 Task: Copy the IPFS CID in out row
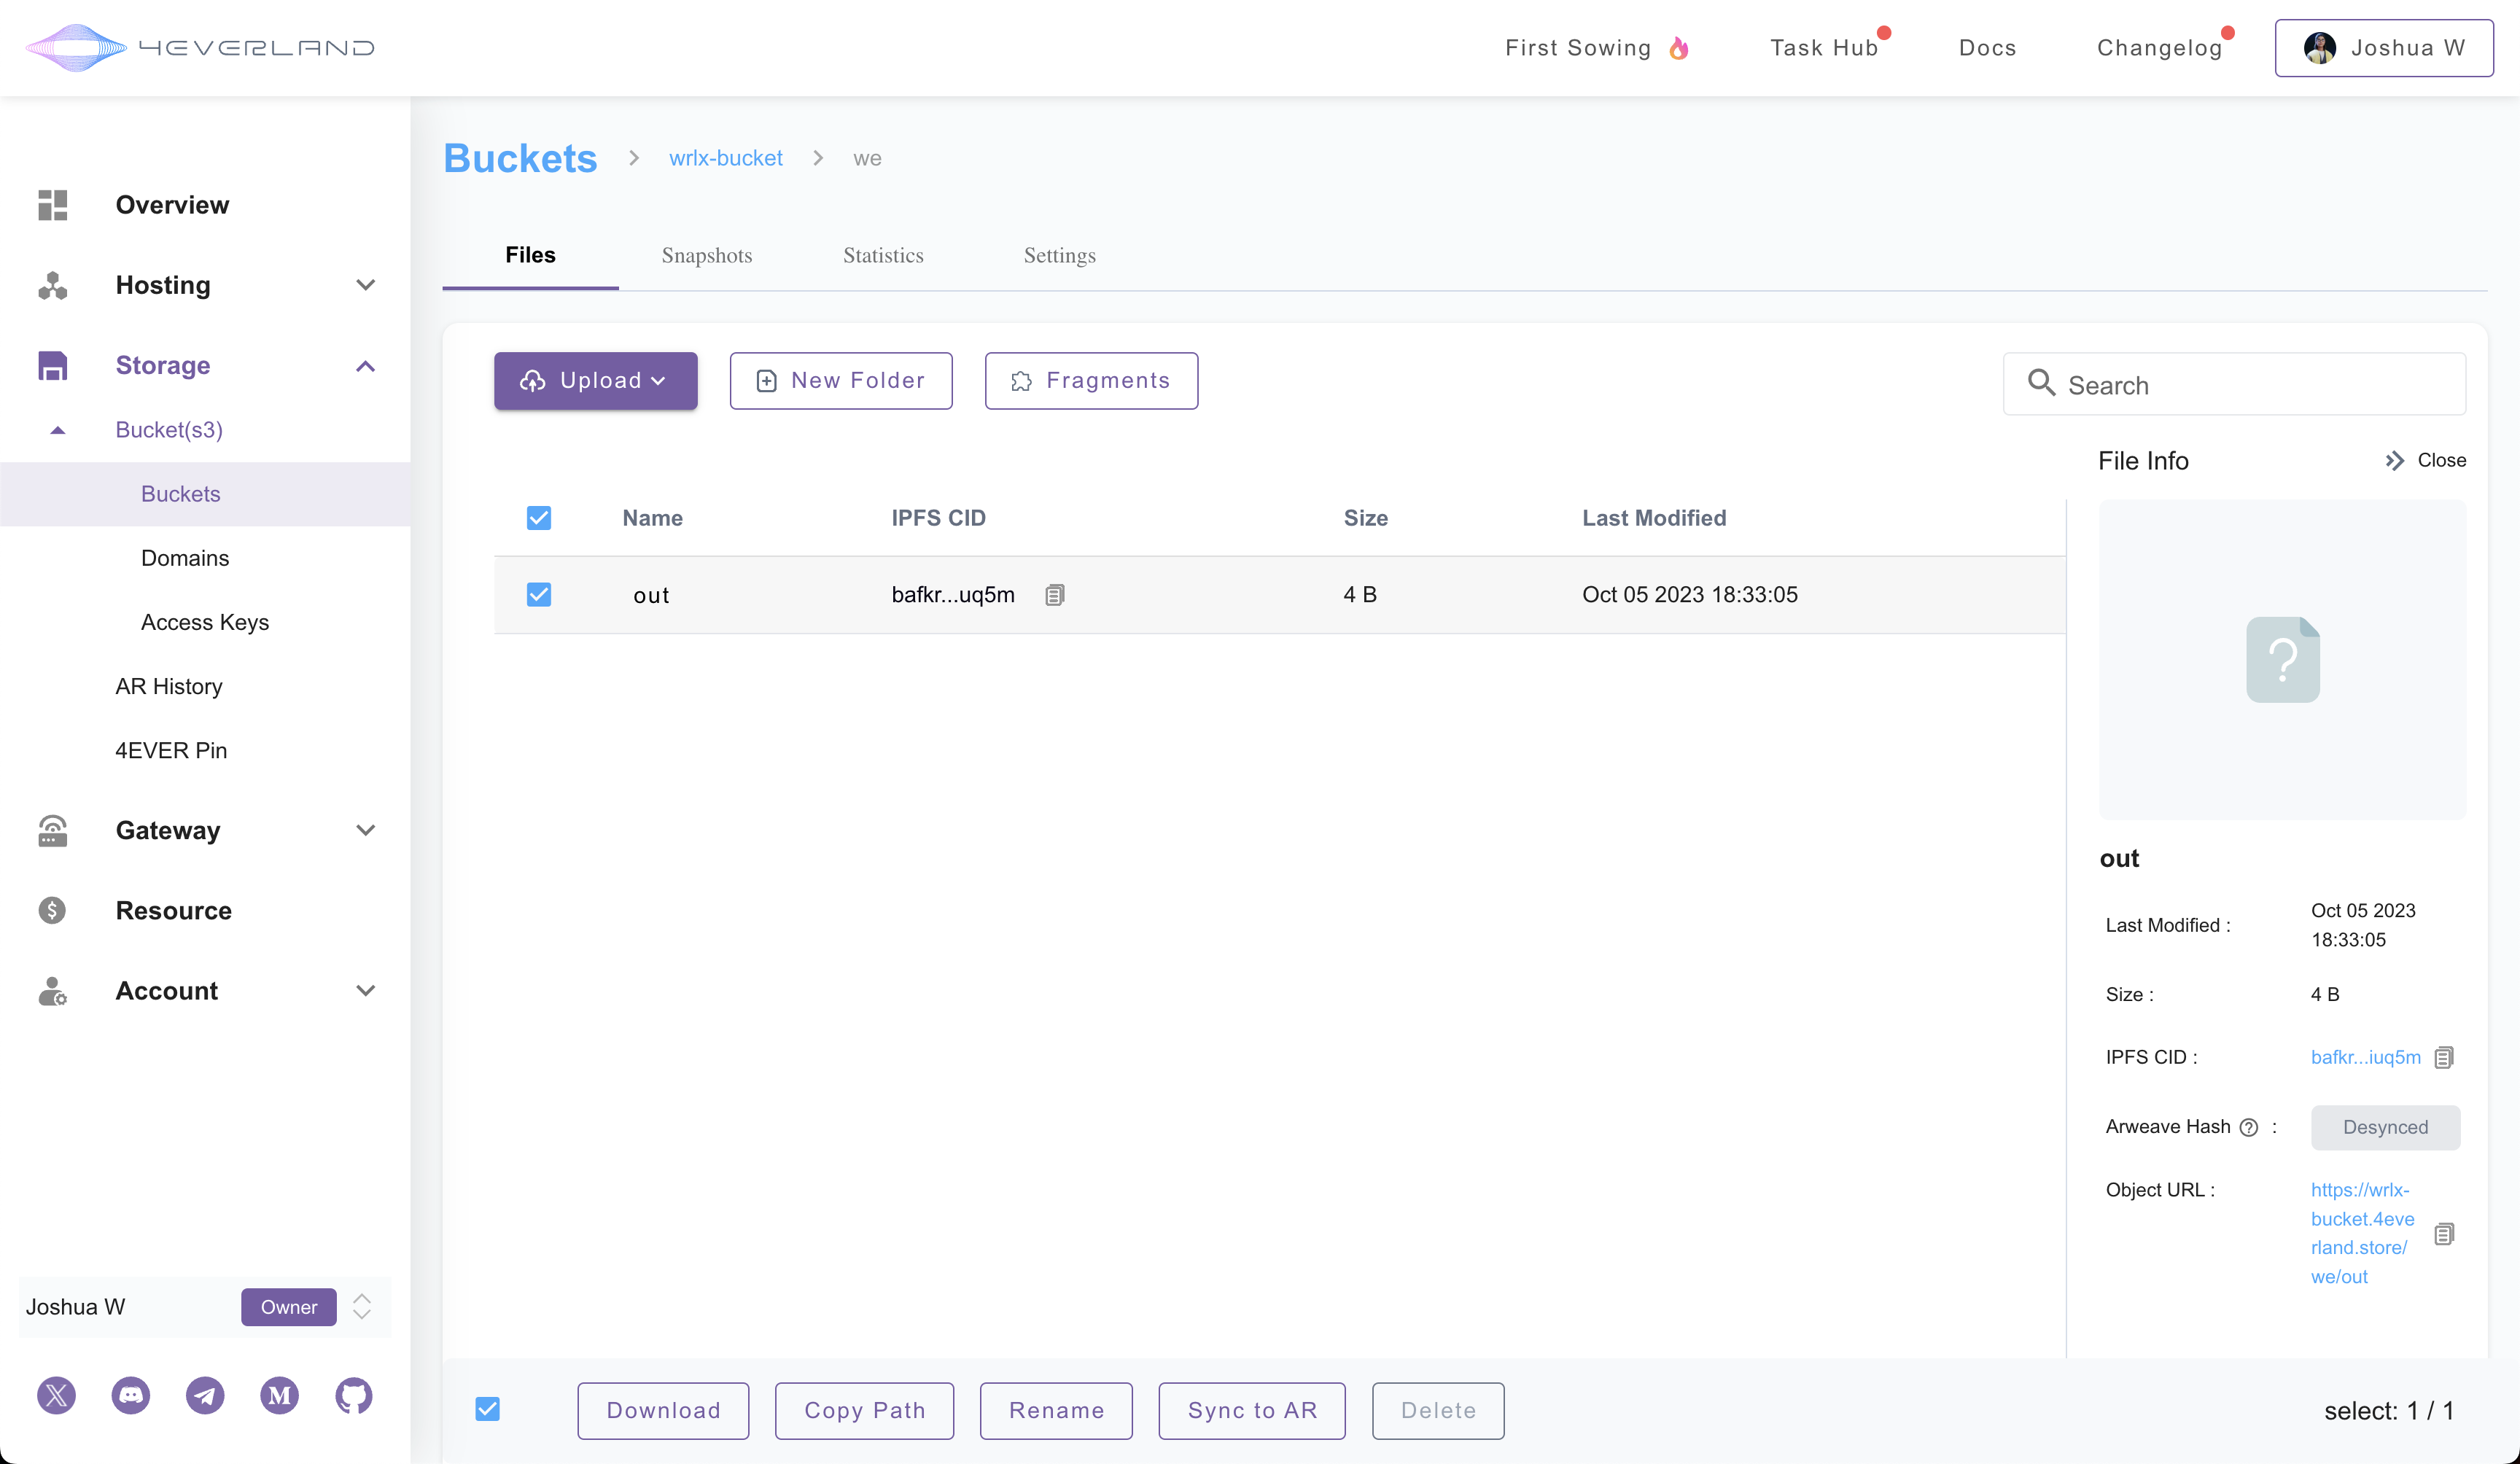point(1054,595)
